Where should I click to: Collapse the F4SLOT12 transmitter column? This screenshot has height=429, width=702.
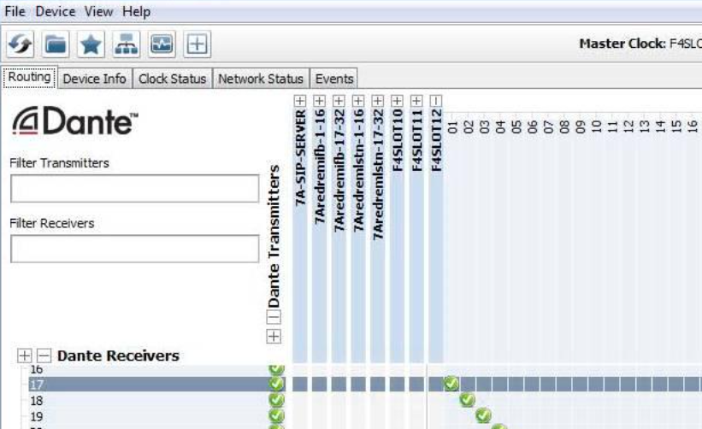click(x=436, y=101)
